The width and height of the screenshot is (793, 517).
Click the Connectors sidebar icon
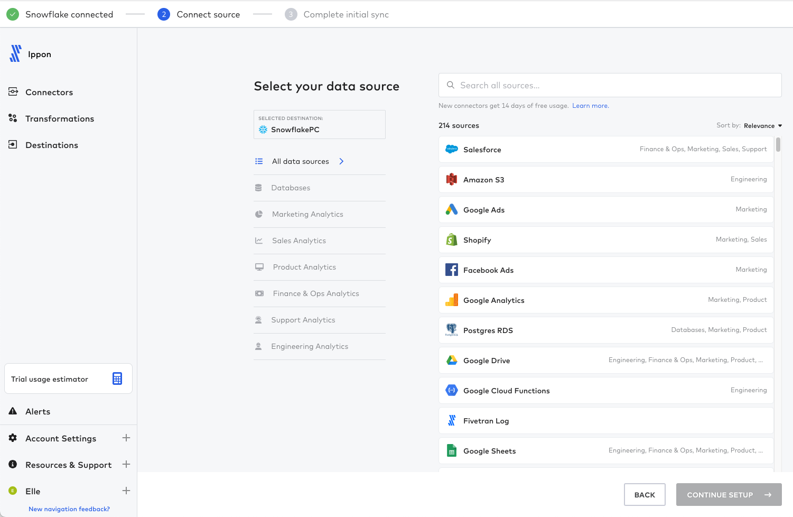click(13, 91)
